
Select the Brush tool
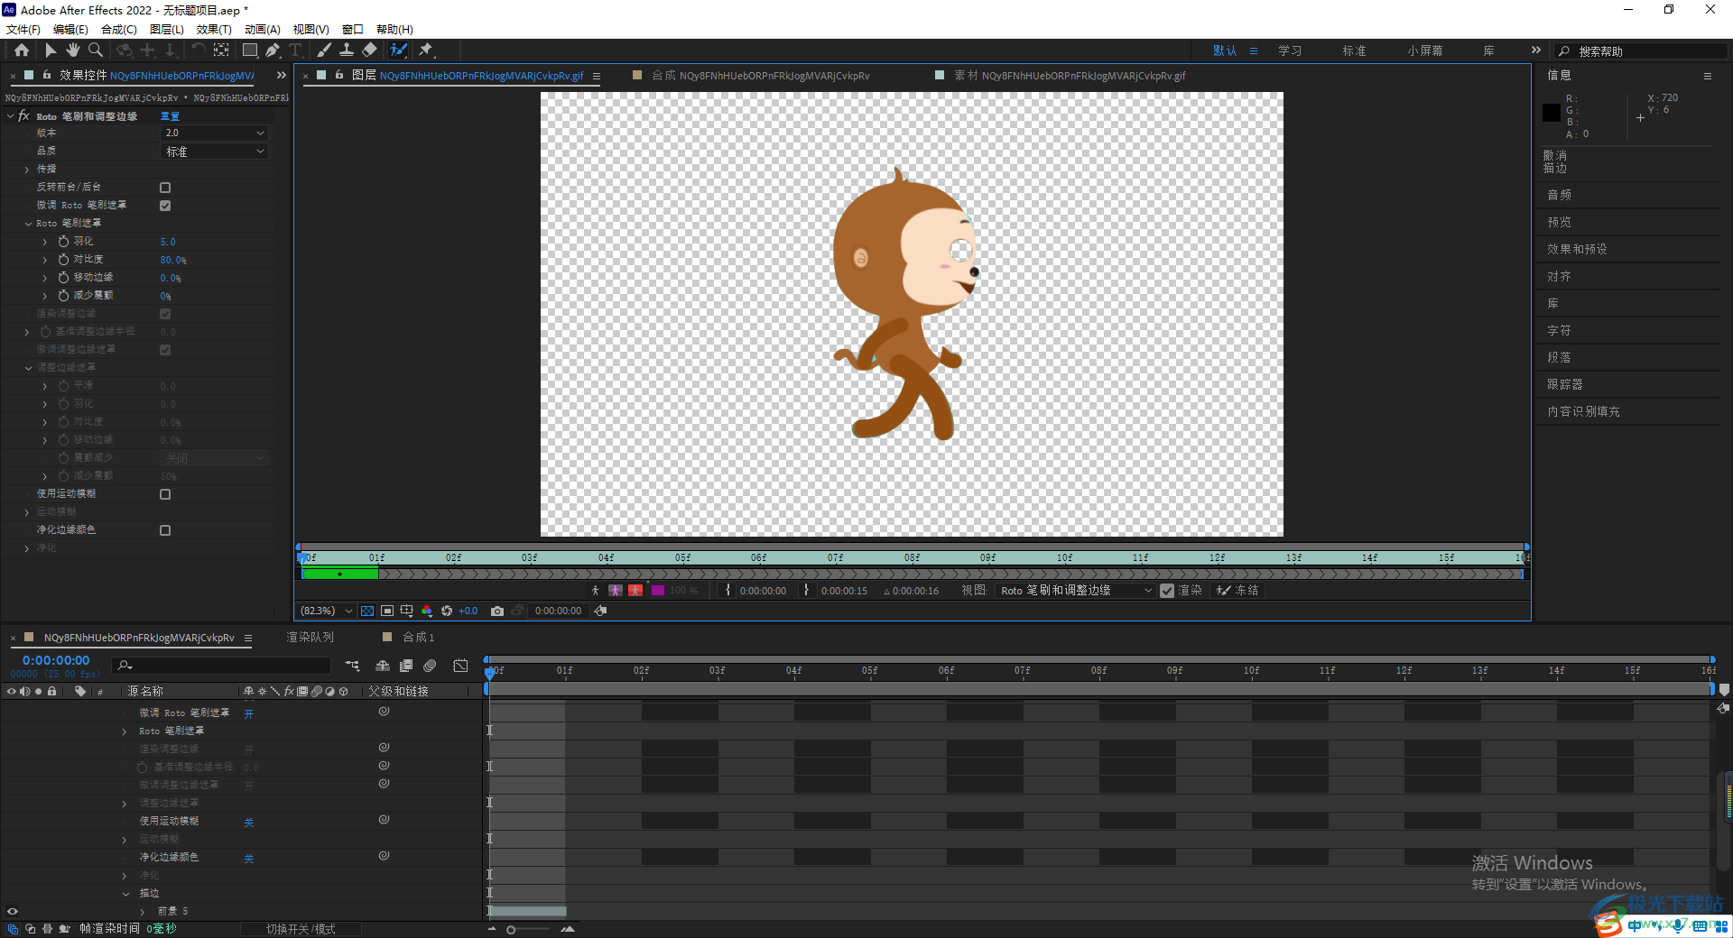[x=324, y=51]
